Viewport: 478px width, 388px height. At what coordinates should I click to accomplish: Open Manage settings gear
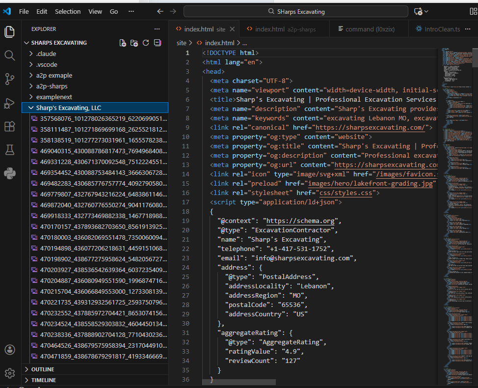10,373
